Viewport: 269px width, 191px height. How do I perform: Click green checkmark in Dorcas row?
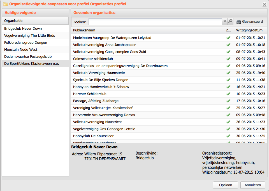pos(228,115)
